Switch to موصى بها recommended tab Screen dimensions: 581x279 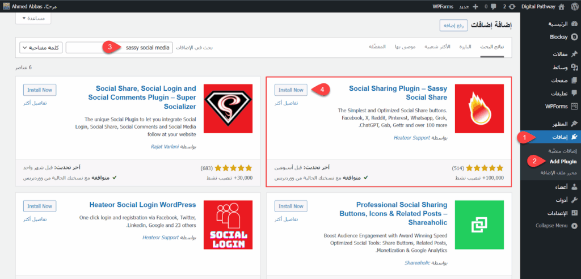(405, 47)
